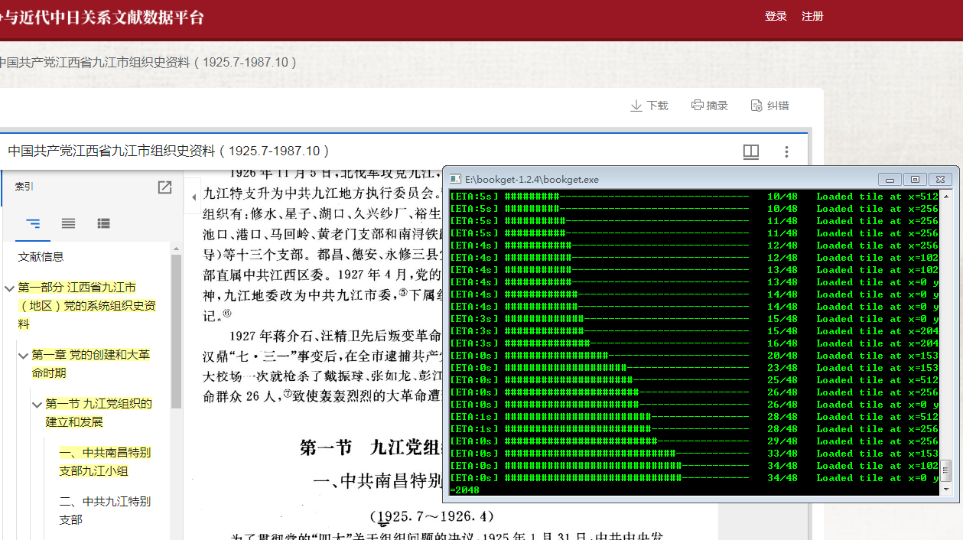
Task: Switch to the bulleted thumbnail list icon
Action: 103,223
